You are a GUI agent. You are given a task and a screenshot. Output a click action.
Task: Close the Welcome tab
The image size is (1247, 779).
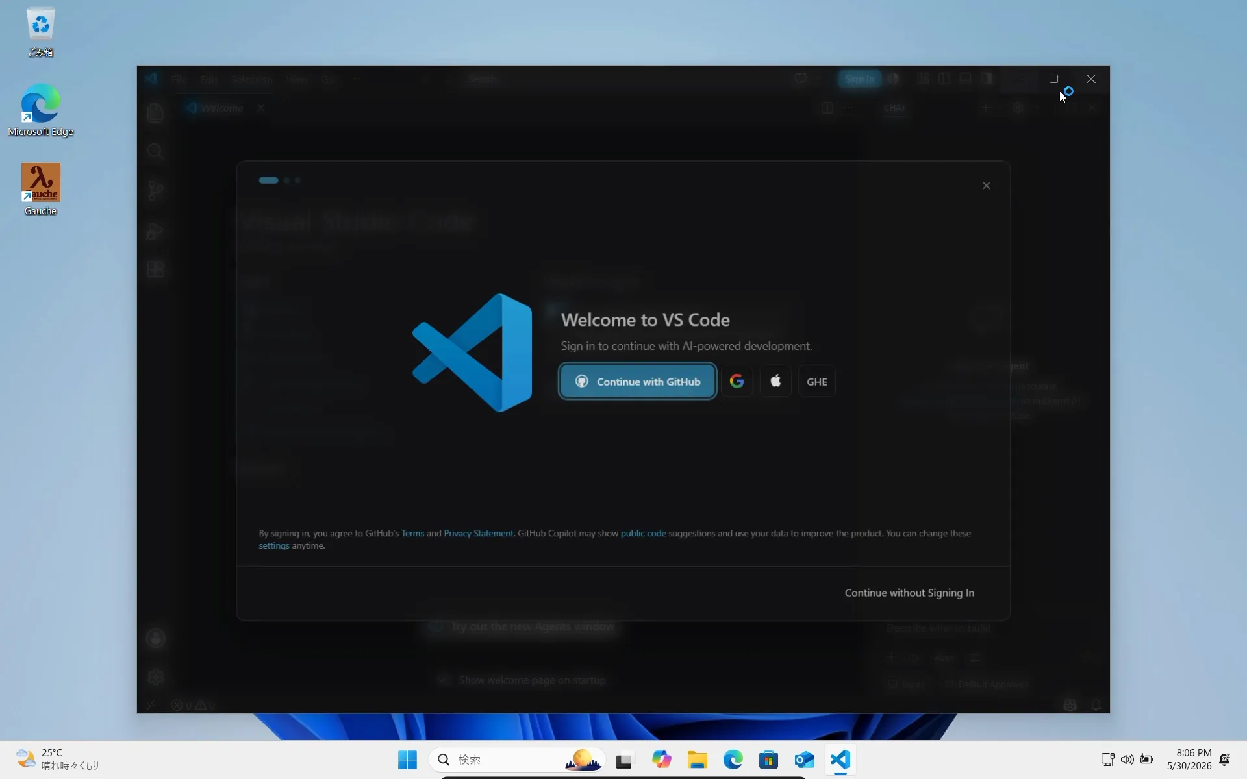[261, 108]
